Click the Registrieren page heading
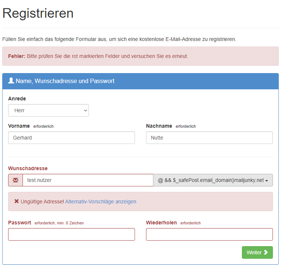The image size is (281, 265). click(38, 13)
